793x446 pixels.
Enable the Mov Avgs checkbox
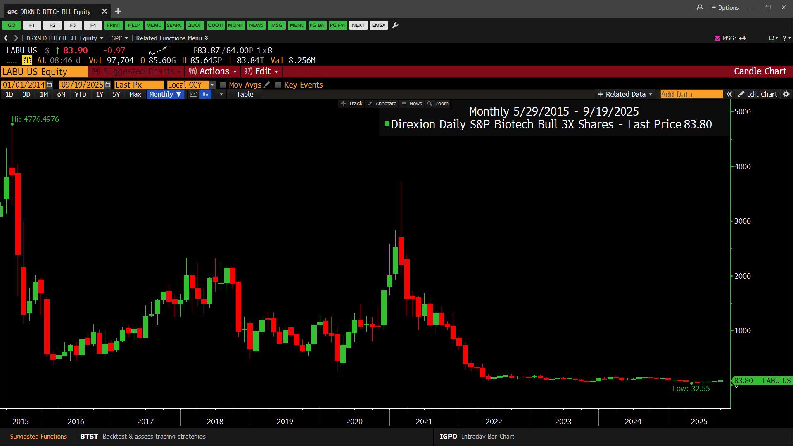click(223, 85)
